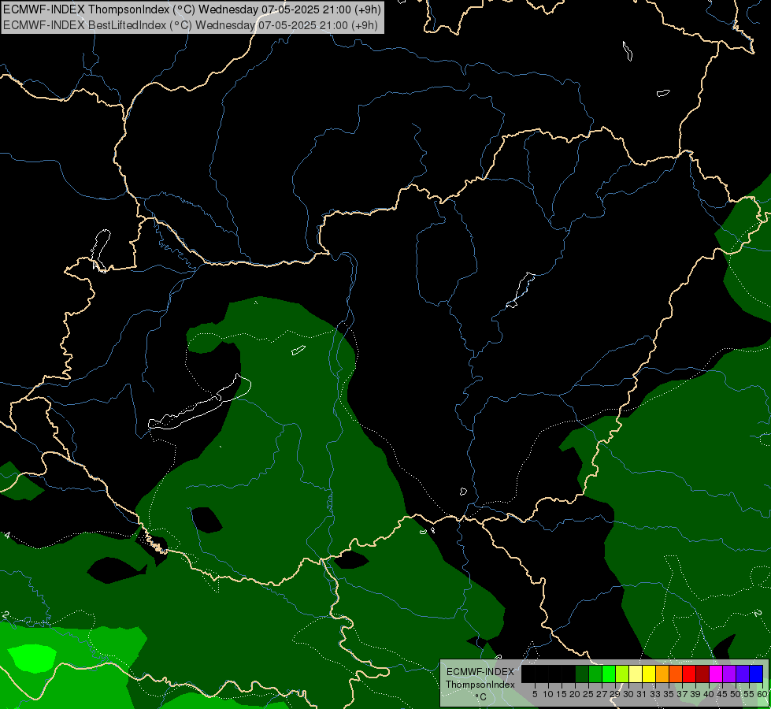
Task: Pick the red-orange 35–37 legend swatch
Action: pyautogui.click(x=676, y=674)
